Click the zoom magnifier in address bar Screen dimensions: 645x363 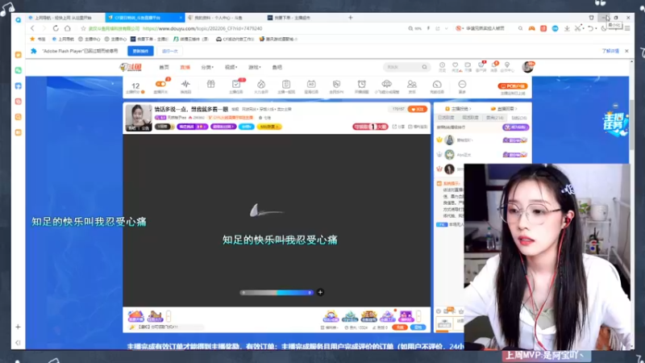click(410, 28)
